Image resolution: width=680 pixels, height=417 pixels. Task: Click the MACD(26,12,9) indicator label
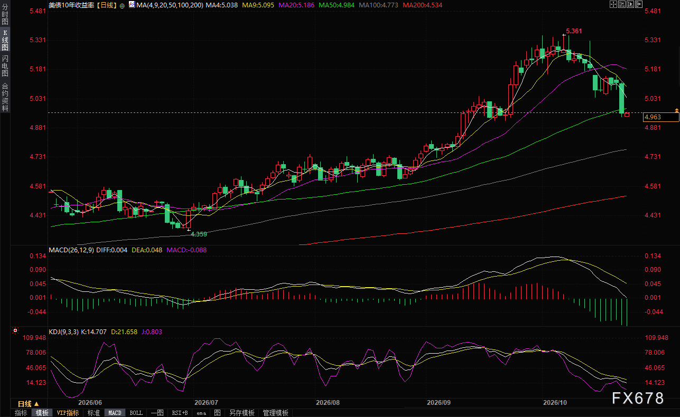coord(71,250)
